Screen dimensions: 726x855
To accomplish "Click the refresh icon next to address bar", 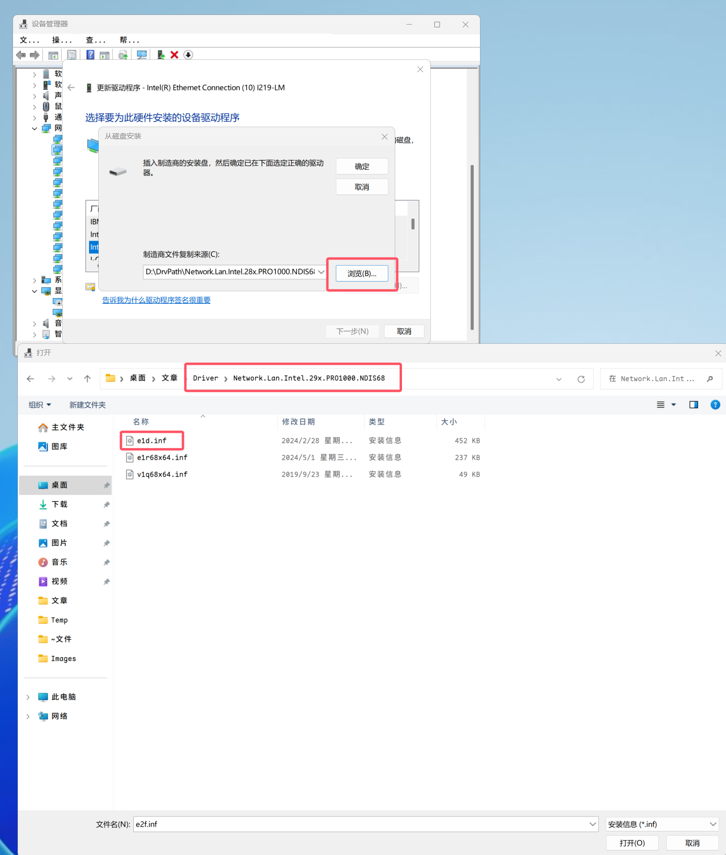I will pyautogui.click(x=581, y=379).
